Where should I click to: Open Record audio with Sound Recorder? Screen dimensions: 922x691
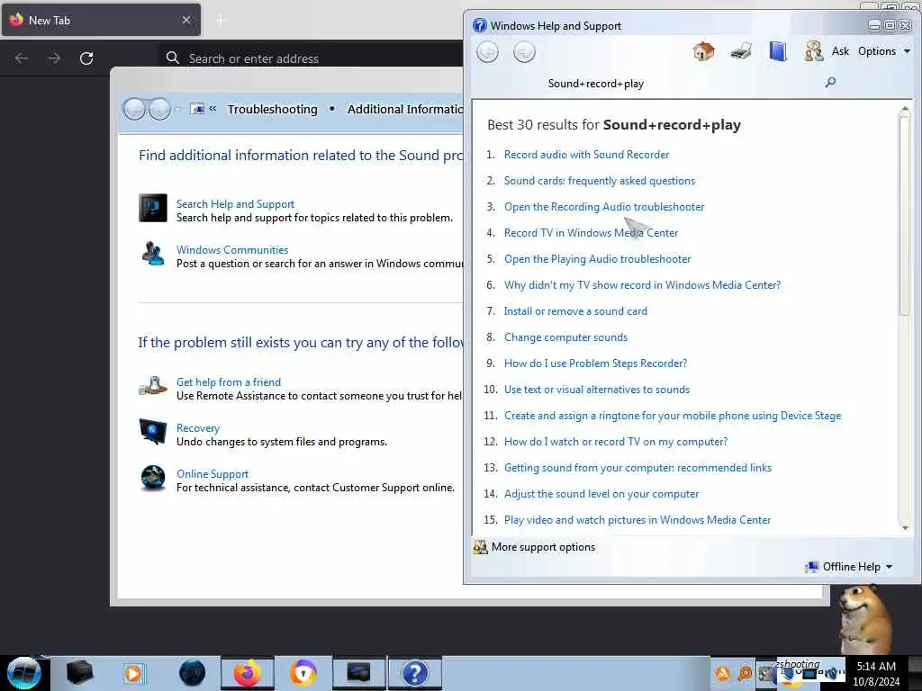[586, 155]
